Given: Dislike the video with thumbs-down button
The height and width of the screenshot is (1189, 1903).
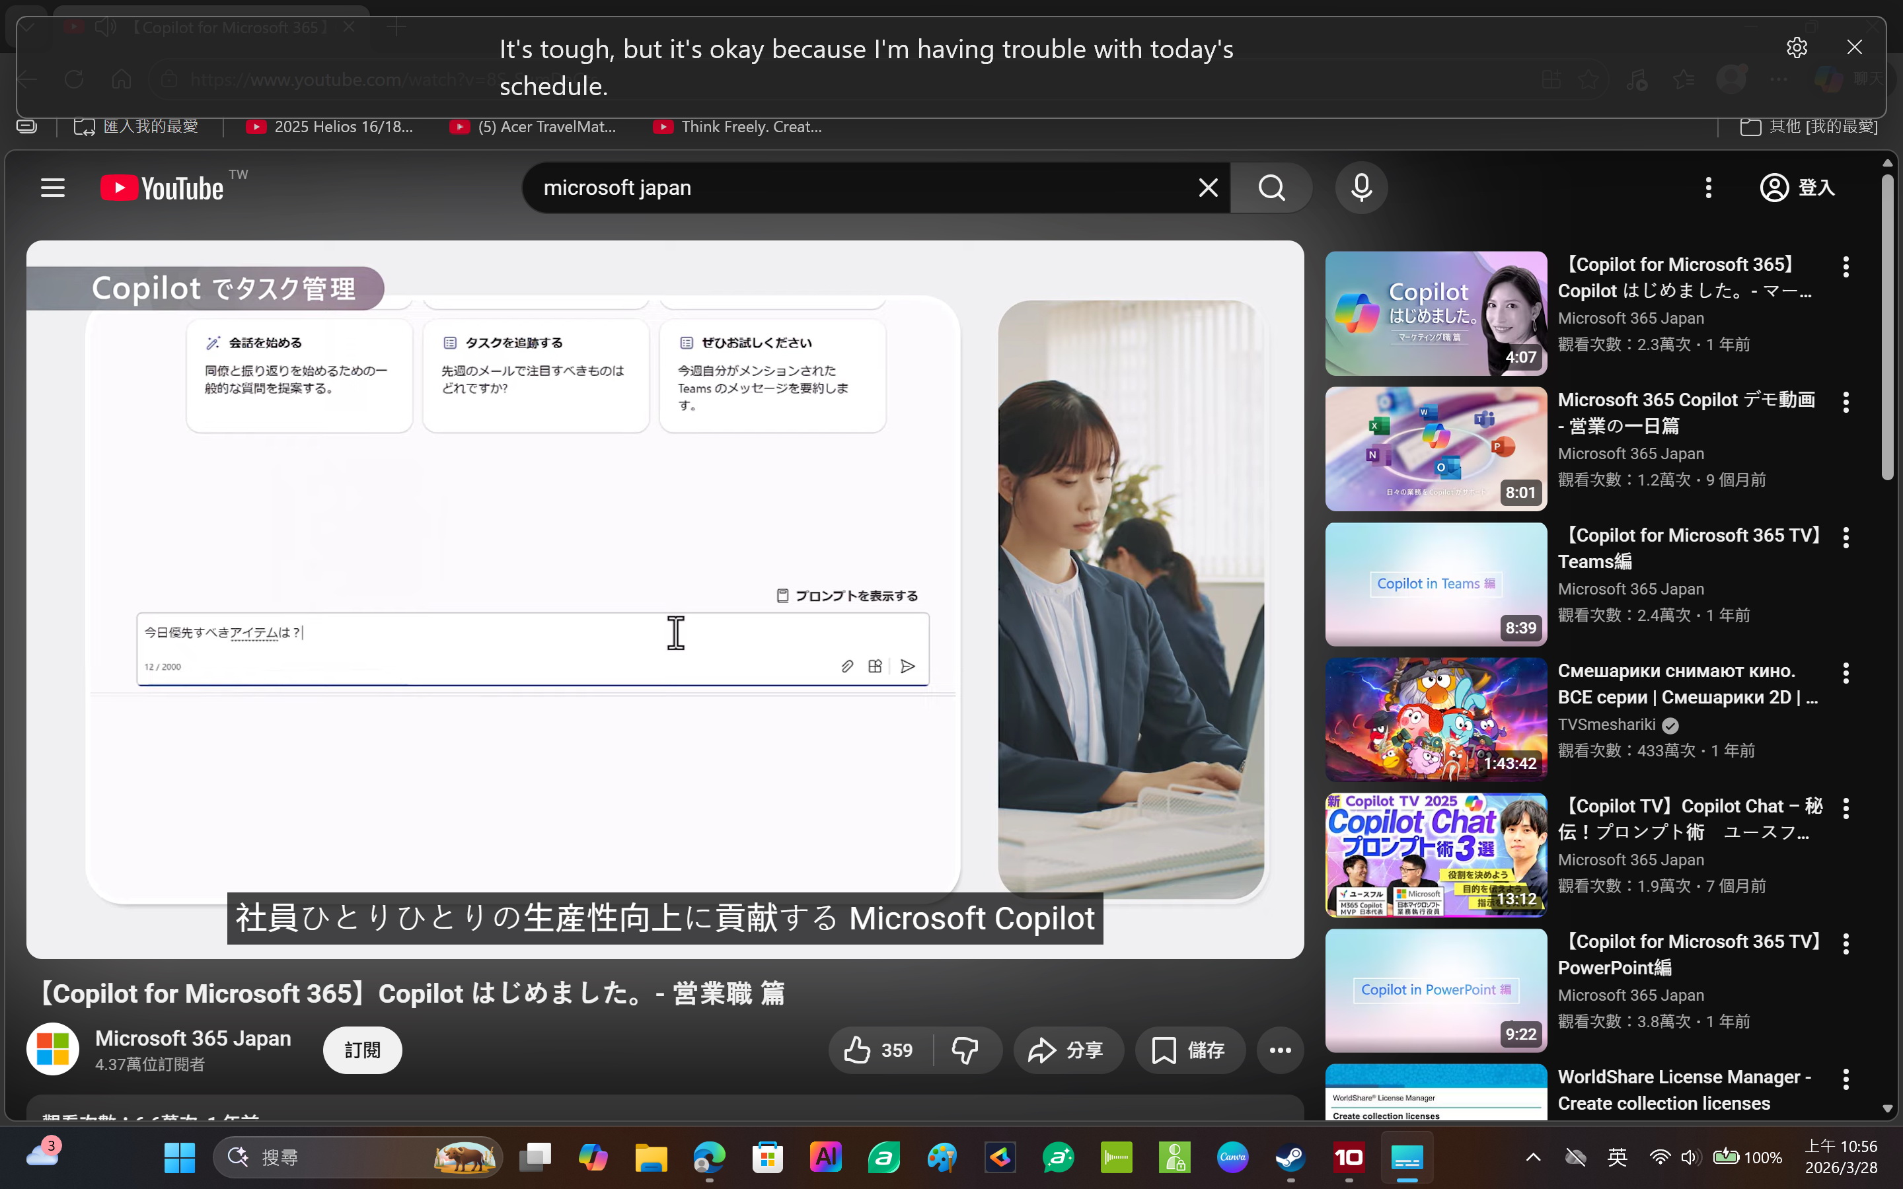Looking at the screenshot, I should (965, 1050).
